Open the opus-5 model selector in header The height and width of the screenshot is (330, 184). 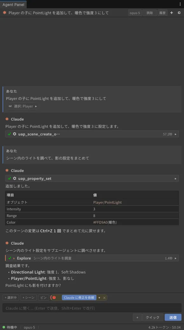(x=135, y=13)
